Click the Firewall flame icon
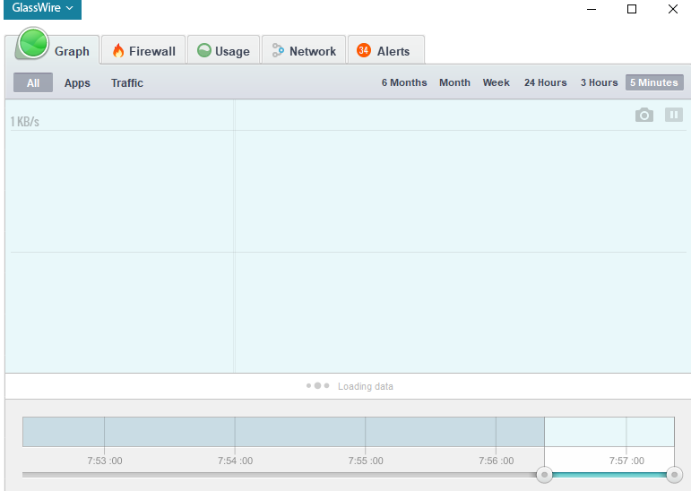This screenshot has height=491, width=691. [117, 51]
